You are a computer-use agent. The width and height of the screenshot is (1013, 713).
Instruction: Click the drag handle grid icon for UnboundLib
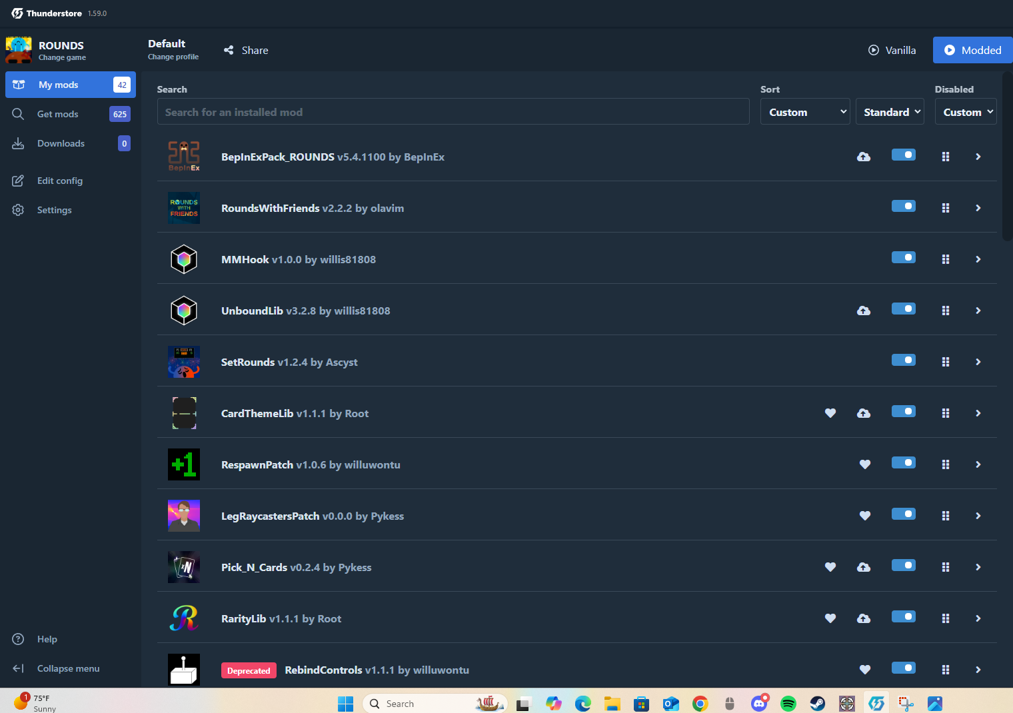pos(946,311)
